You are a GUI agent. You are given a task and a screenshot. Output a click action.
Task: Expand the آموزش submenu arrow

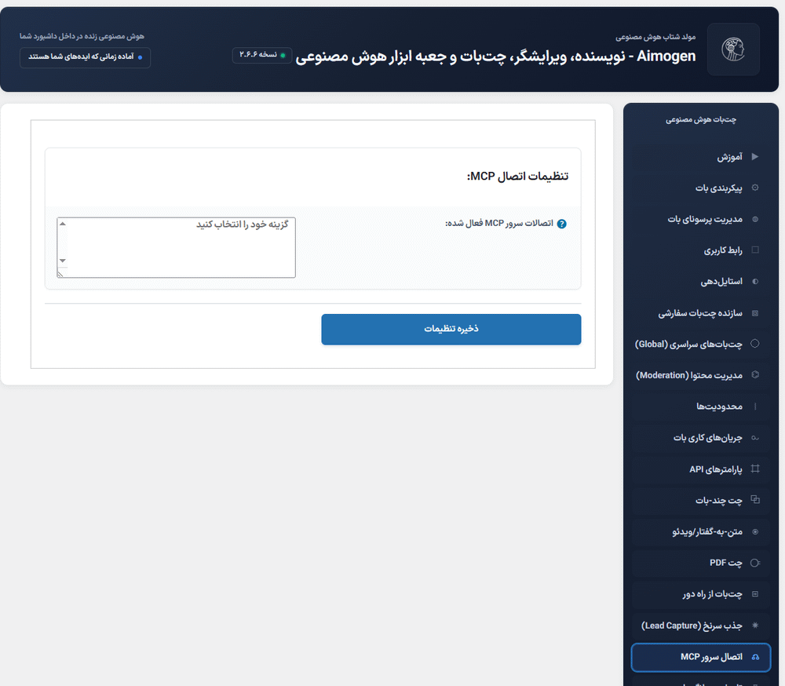click(x=754, y=156)
